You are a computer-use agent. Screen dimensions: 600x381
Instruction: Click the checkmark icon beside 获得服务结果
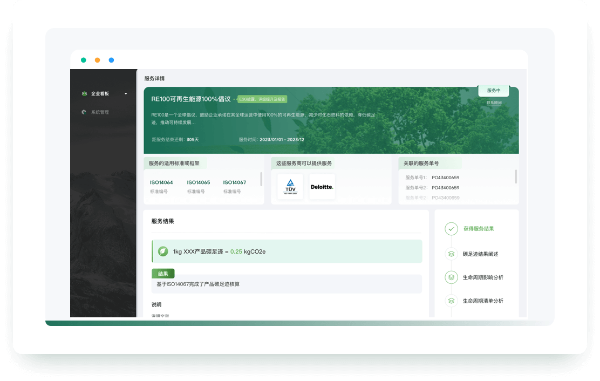tap(451, 229)
